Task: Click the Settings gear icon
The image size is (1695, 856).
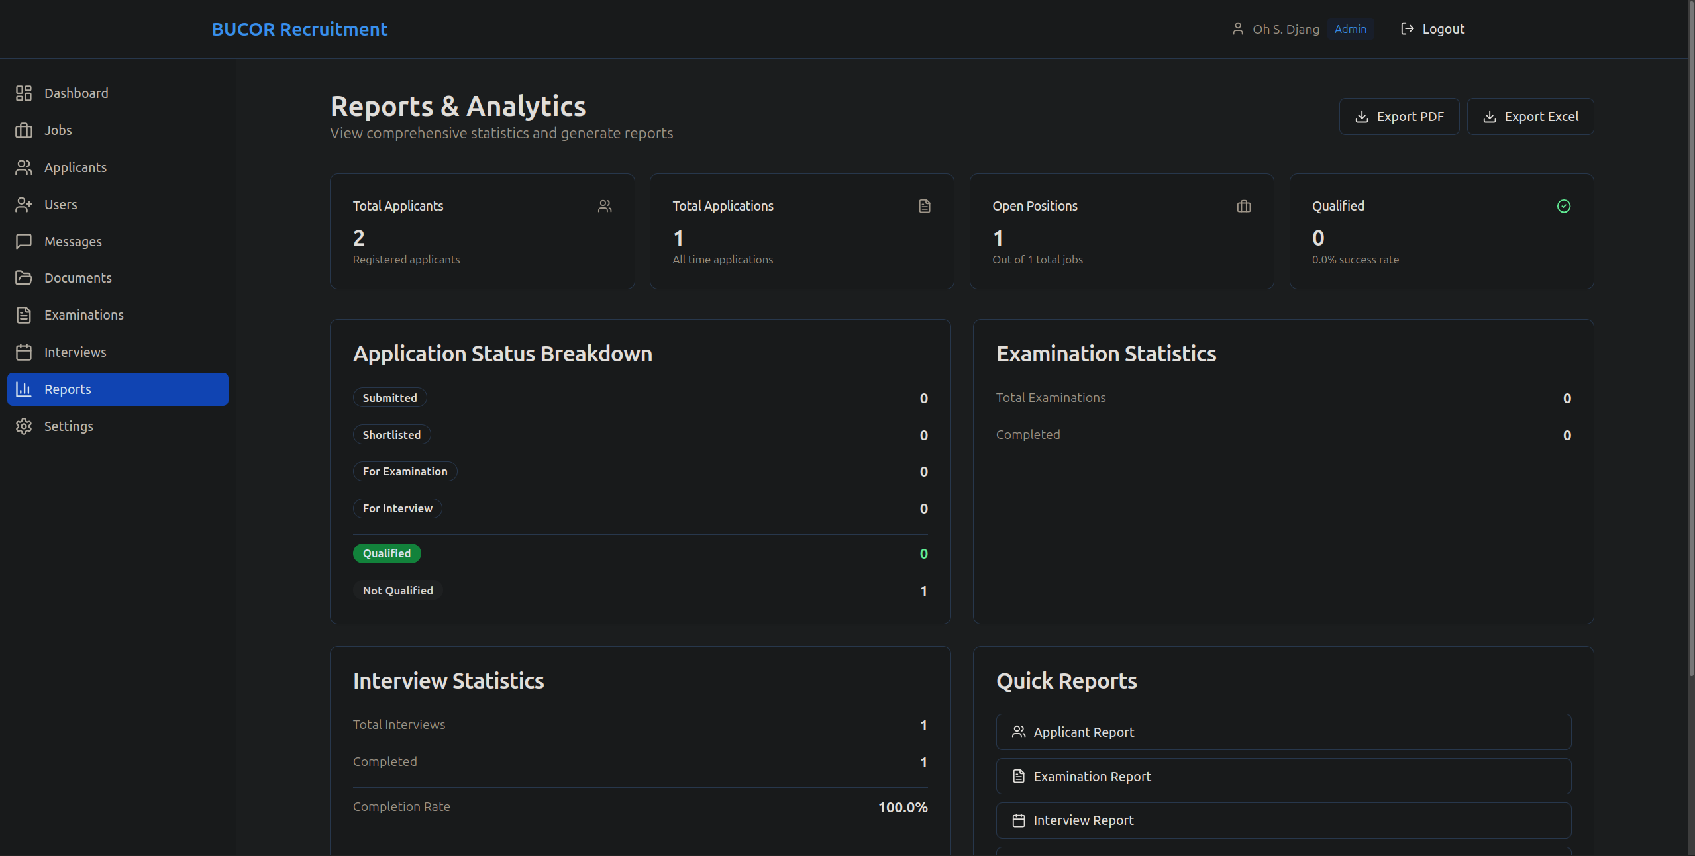Action: click(24, 426)
